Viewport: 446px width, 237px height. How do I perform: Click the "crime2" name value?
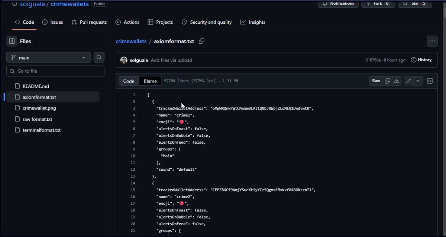[x=184, y=197]
